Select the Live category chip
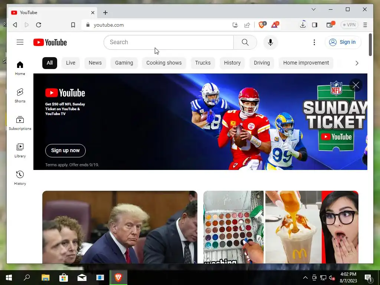 (x=71, y=63)
